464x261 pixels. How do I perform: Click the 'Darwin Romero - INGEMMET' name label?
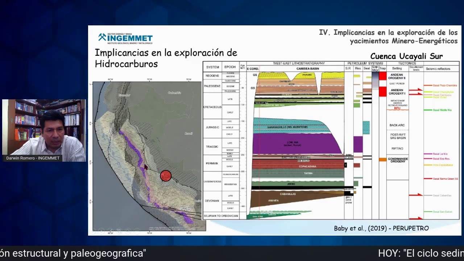[33, 158]
